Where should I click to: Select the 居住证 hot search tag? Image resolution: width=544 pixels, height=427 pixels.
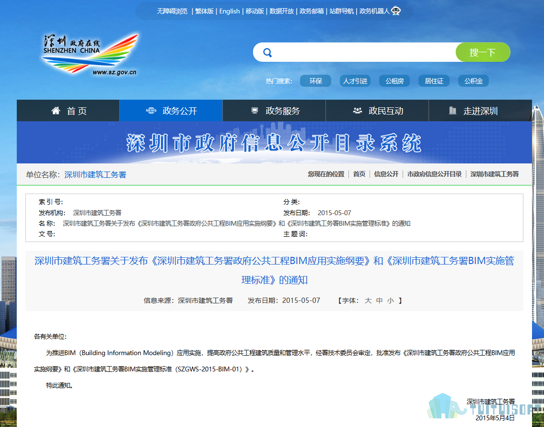click(x=434, y=81)
